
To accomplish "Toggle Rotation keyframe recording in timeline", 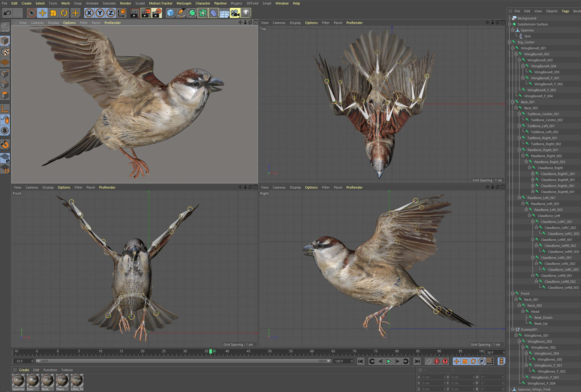I will point(473,361).
